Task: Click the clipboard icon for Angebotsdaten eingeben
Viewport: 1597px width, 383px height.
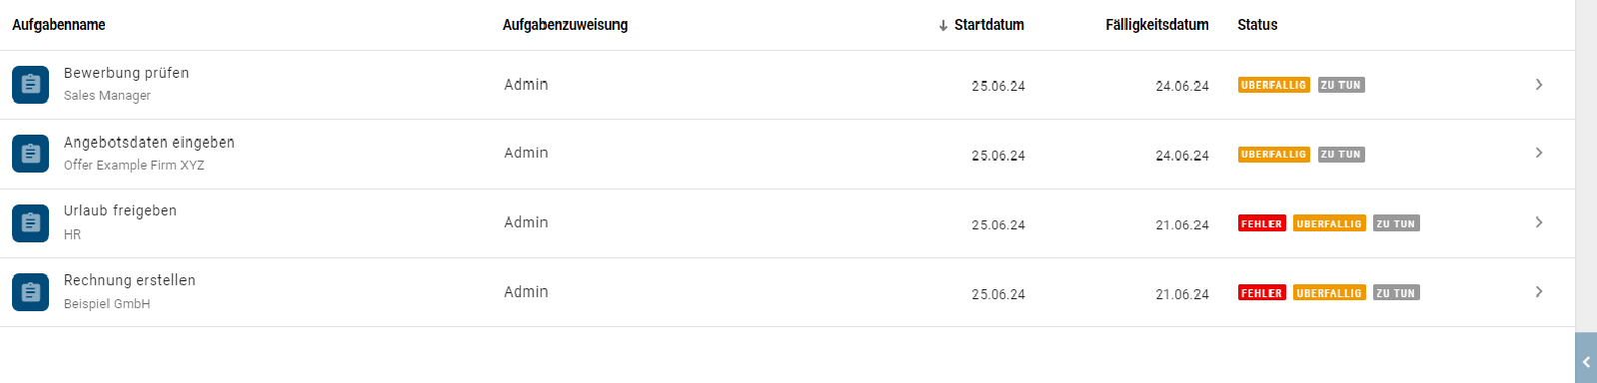Action: [30, 154]
